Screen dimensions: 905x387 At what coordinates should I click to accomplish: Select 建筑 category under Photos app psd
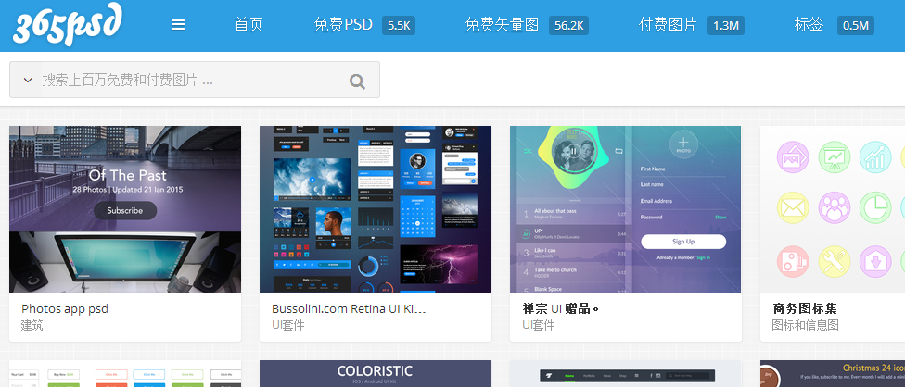32,325
